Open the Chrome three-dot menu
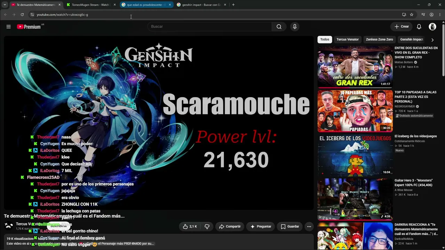Viewport: 445px width, 250px height. [440, 15]
